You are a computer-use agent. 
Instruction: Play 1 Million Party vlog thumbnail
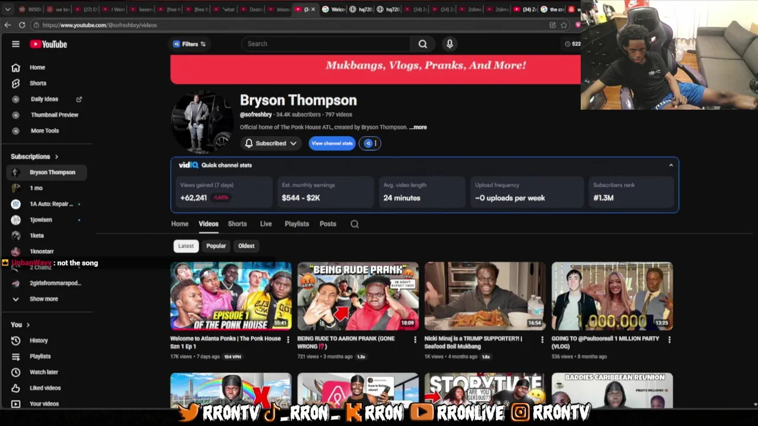coord(612,296)
